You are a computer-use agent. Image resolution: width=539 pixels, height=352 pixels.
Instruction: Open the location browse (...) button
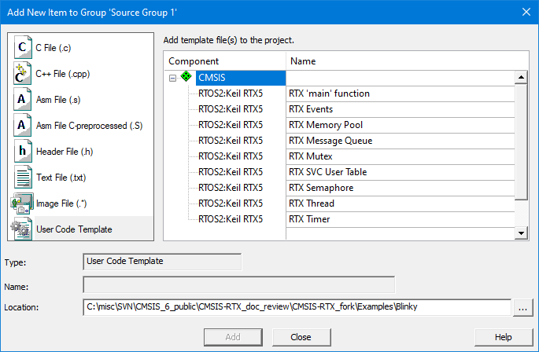(x=522, y=308)
